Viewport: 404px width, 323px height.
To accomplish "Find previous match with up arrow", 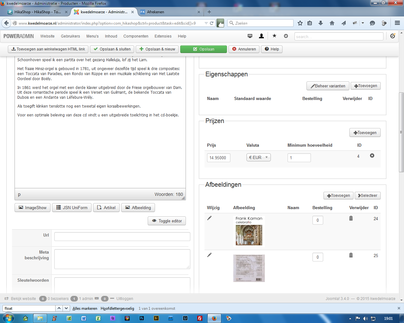I will pyautogui.click(x=59, y=308).
